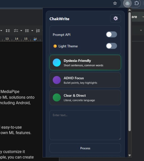144x161 pixels.
Task: Click the cyan Dyslexia-Friendly color circle
Action: tap(57, 63)
